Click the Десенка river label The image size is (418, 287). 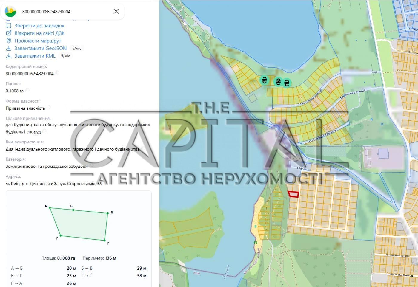(226, 272)
